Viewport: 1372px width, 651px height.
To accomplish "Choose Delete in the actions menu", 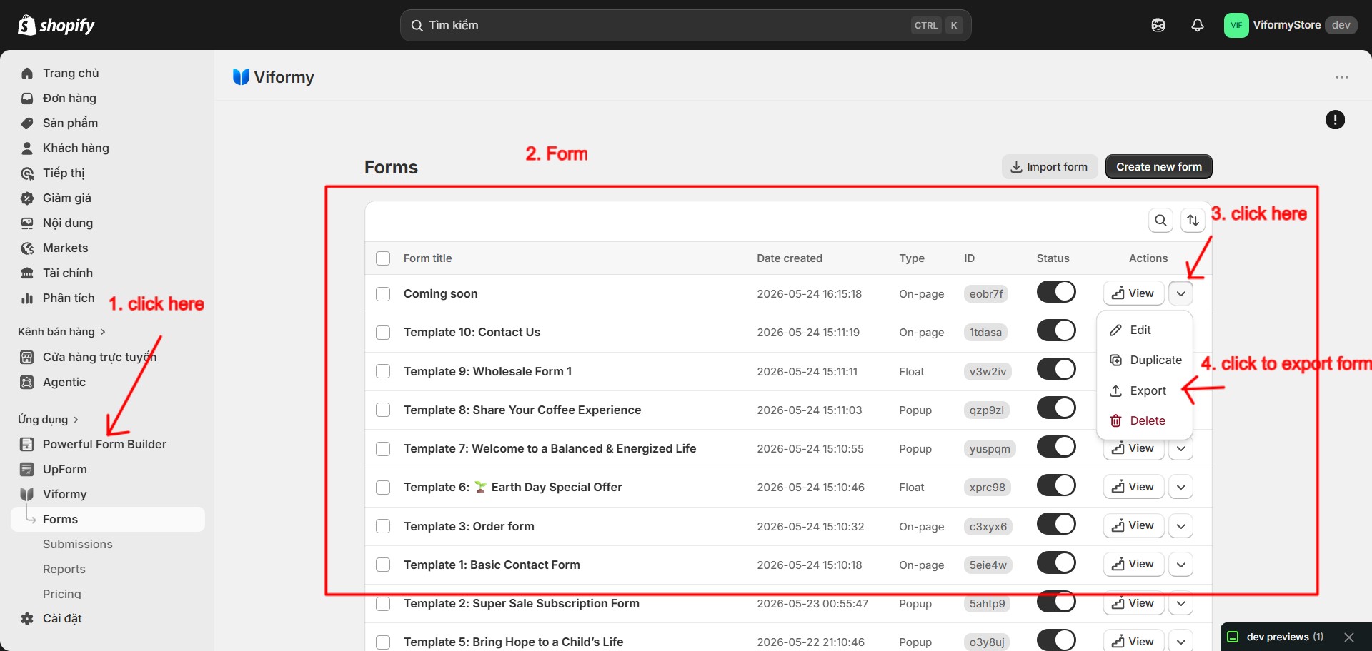I will pos(1144,421).
